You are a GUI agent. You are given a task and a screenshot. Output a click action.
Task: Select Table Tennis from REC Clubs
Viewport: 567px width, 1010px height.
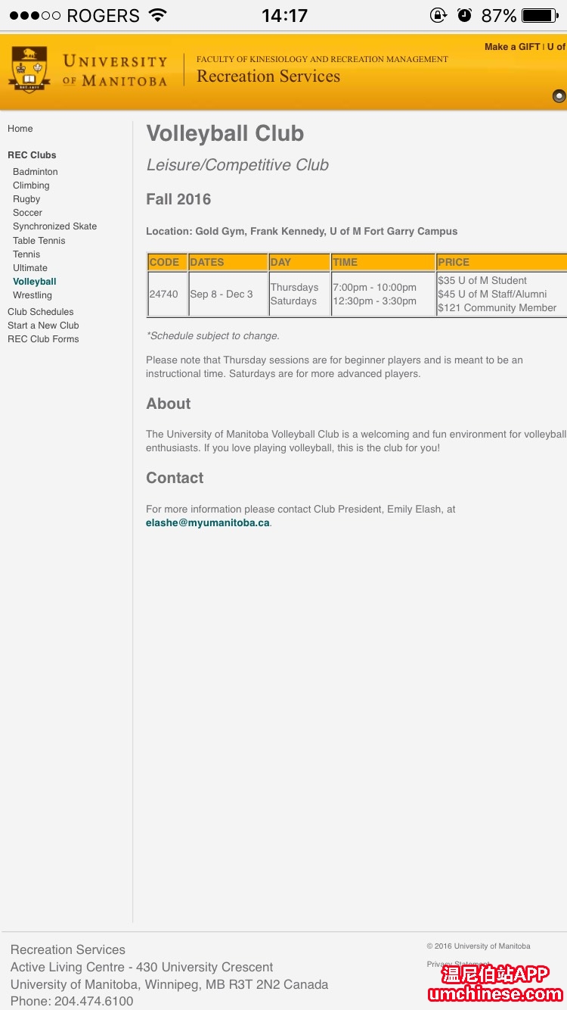(39, 241)
